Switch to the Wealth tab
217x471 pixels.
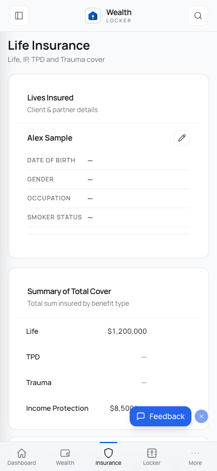[65, 456]
